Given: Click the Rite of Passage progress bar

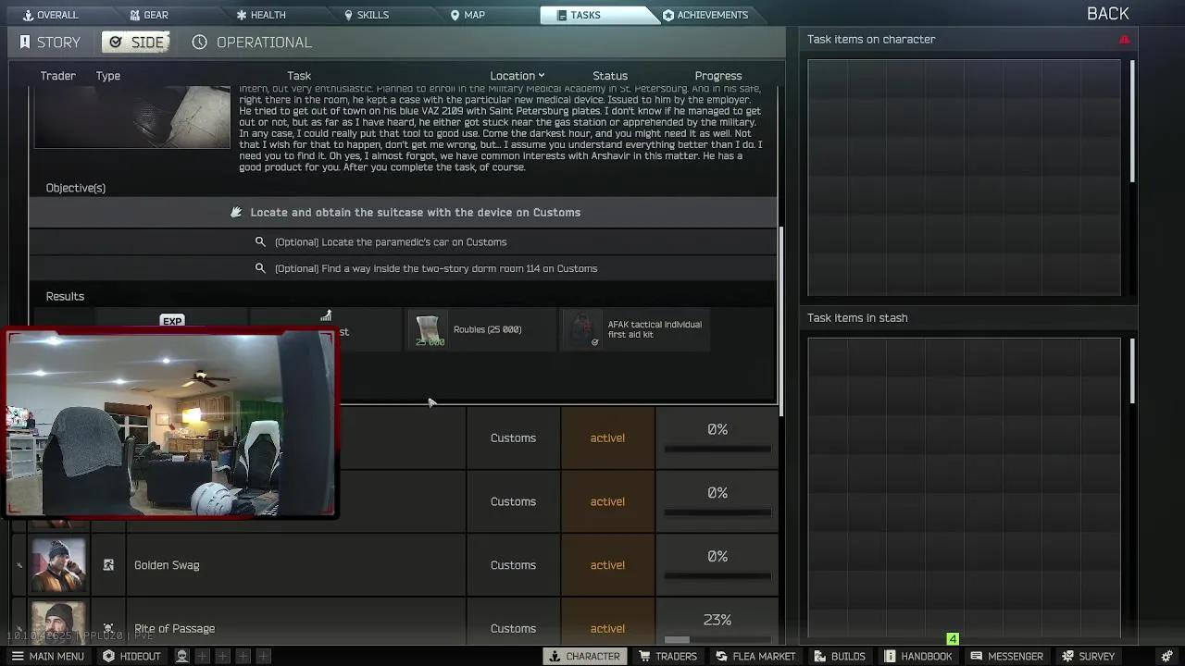Looking at the screenshot, I should (717, 638).
